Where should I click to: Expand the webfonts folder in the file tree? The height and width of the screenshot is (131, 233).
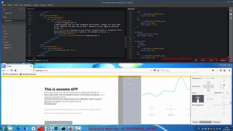[x=7, y=45]
